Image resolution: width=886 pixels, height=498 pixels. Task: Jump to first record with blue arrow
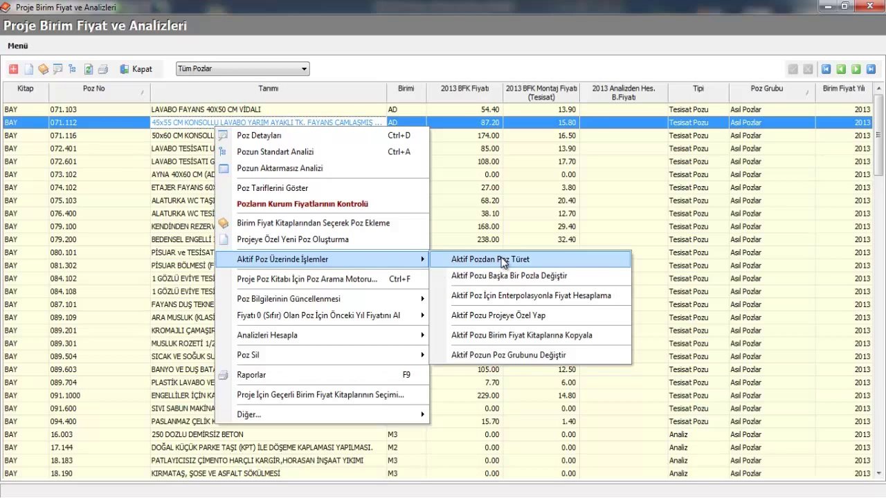826,69
